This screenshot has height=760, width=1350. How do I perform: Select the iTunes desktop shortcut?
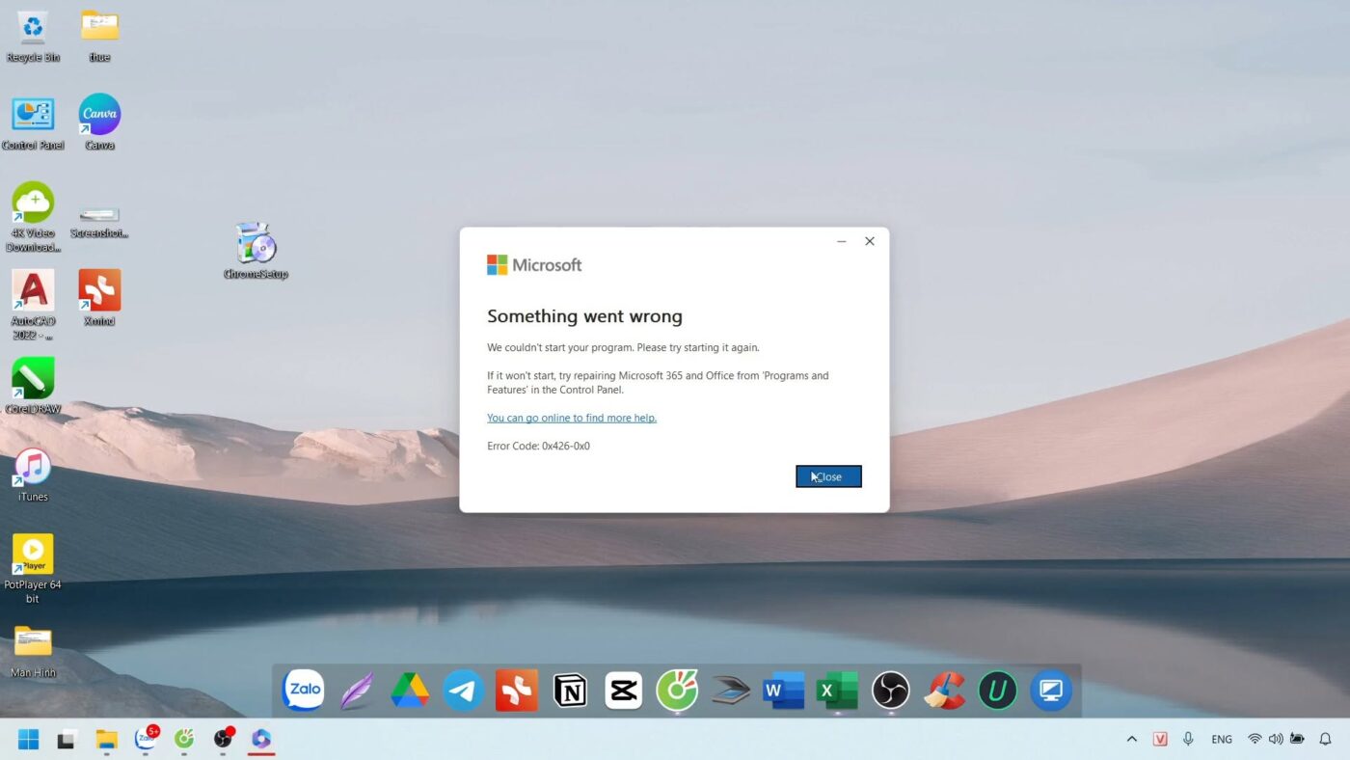coord(33,475)
